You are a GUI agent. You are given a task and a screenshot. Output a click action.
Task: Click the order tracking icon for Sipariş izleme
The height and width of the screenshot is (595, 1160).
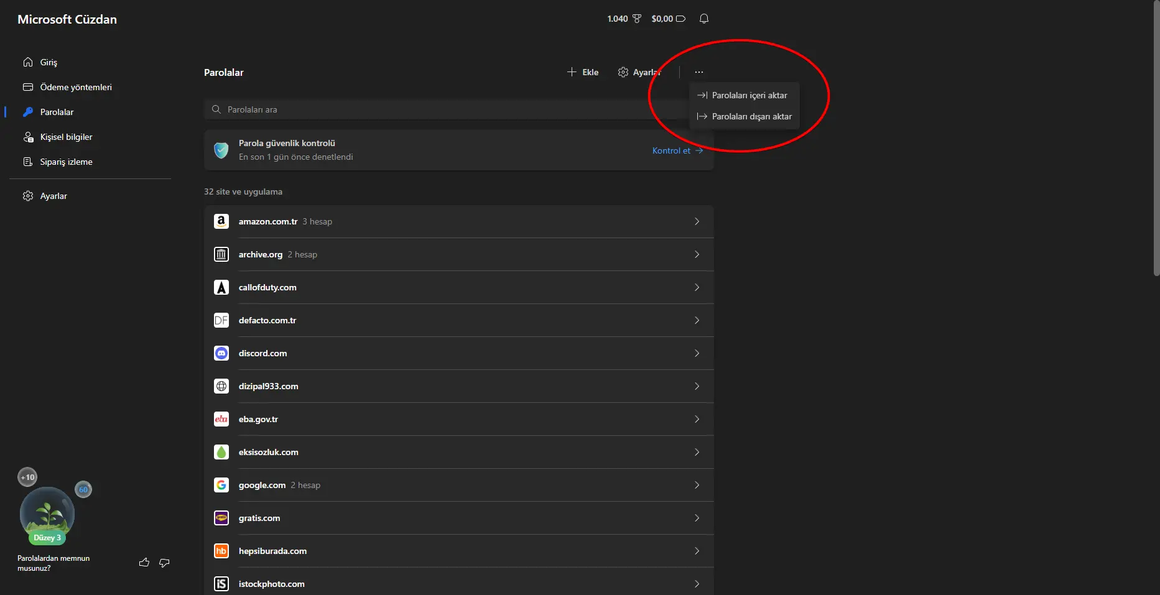click(x=28, y=162)
